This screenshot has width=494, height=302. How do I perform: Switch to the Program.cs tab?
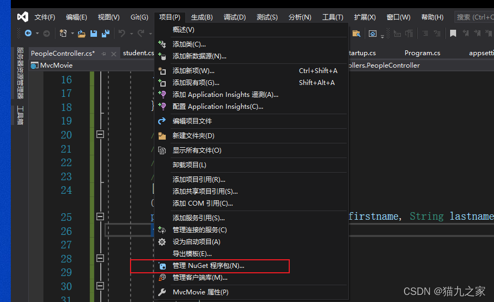coord(422,53)
